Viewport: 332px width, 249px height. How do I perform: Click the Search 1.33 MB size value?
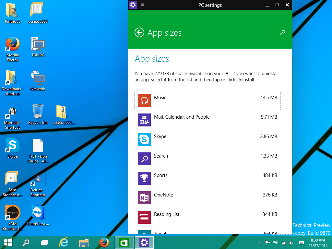pos(269,156)
